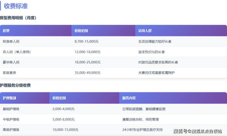Image resolution: width=227 pixels, height=136 pixels.
Task: Select the 家庭套房 row label
Action: (9, 73)
